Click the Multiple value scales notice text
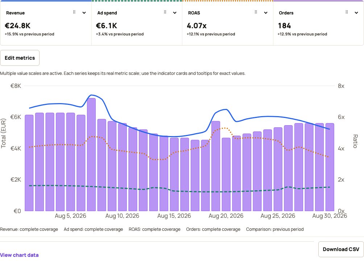The height and width of the screenshot is (263, 364). (x=123, y=73)
